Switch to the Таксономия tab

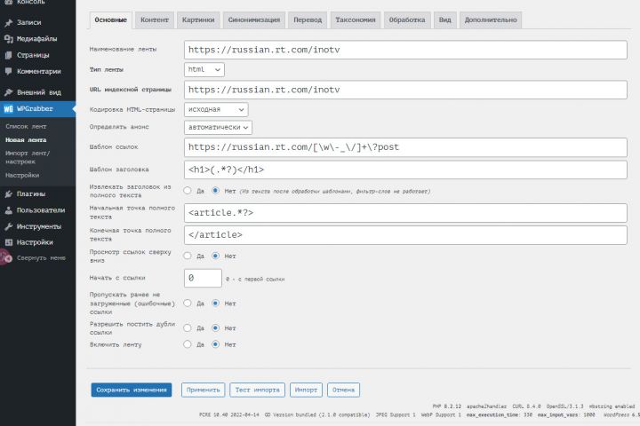(x=356, y=20)
